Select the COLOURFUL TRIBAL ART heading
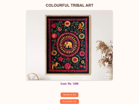The width and height of the screenshot is (139, 104). (69, 5)
